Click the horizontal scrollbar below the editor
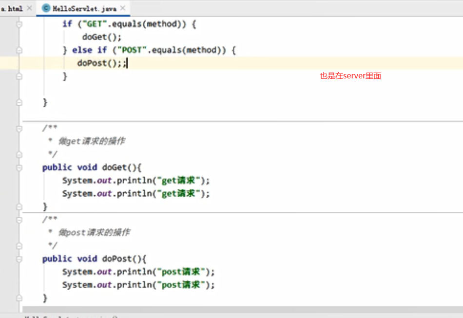Image resolution: width=463 pixels, height=318 pixels. (242, 309)
